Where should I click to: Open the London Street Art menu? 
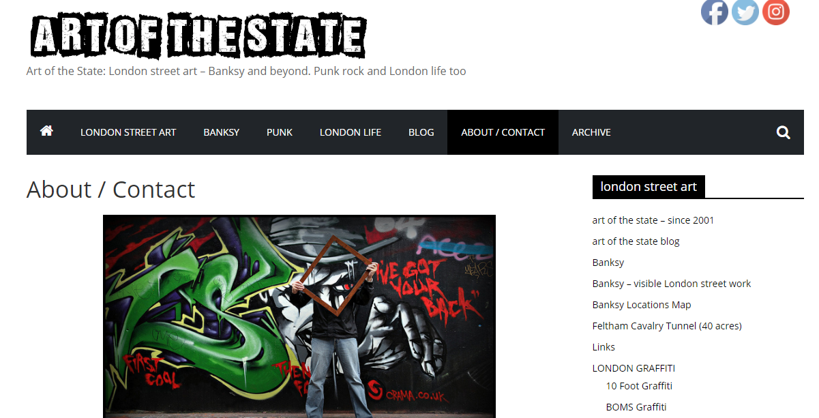click(128, 132)
